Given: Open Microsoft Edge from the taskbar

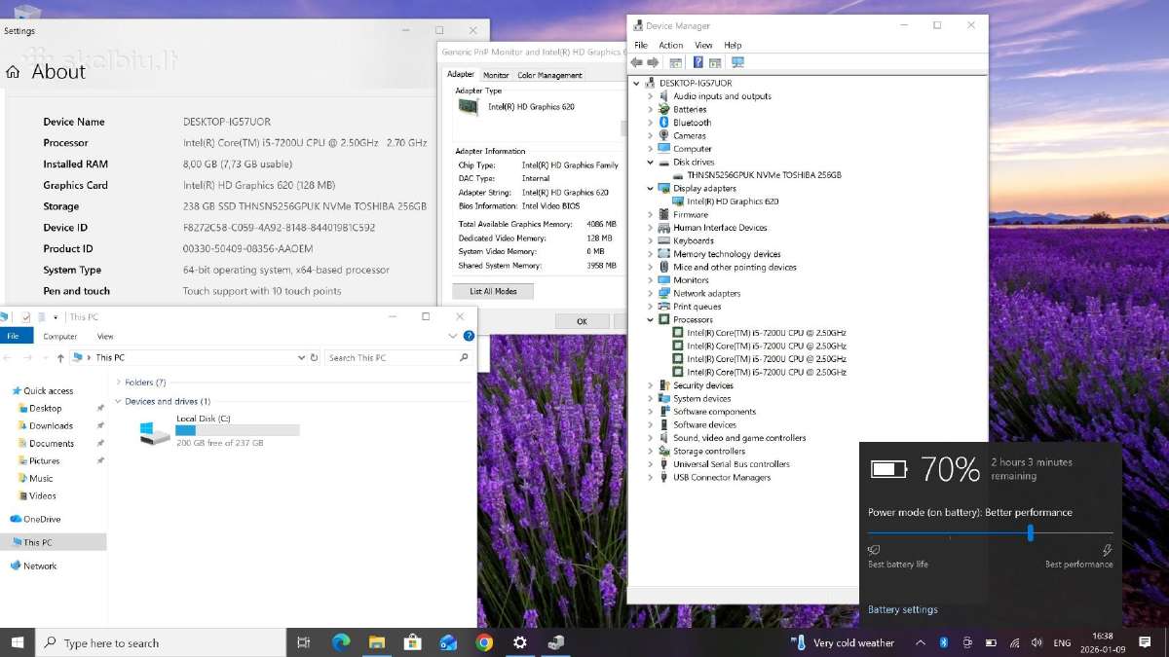Looking at the screenshot, I should 341,642.
